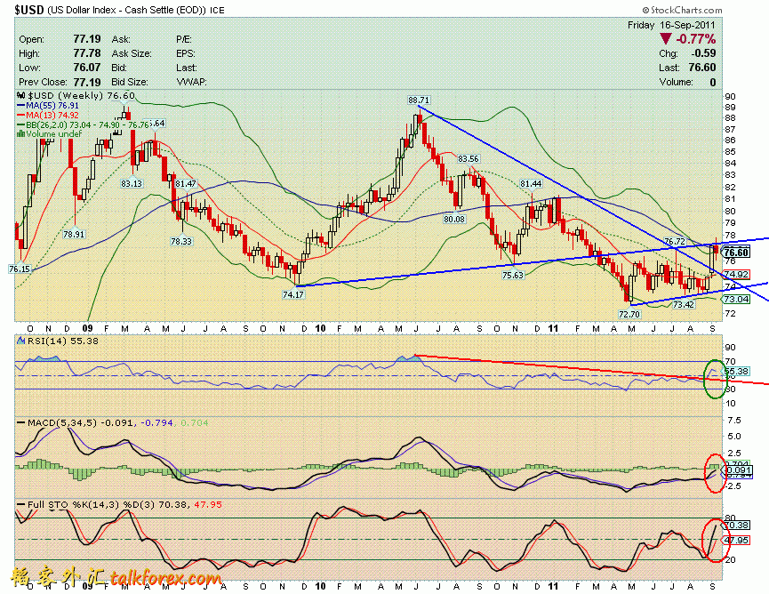Click the 'VWAP:' field label

[x=191, y=82]
